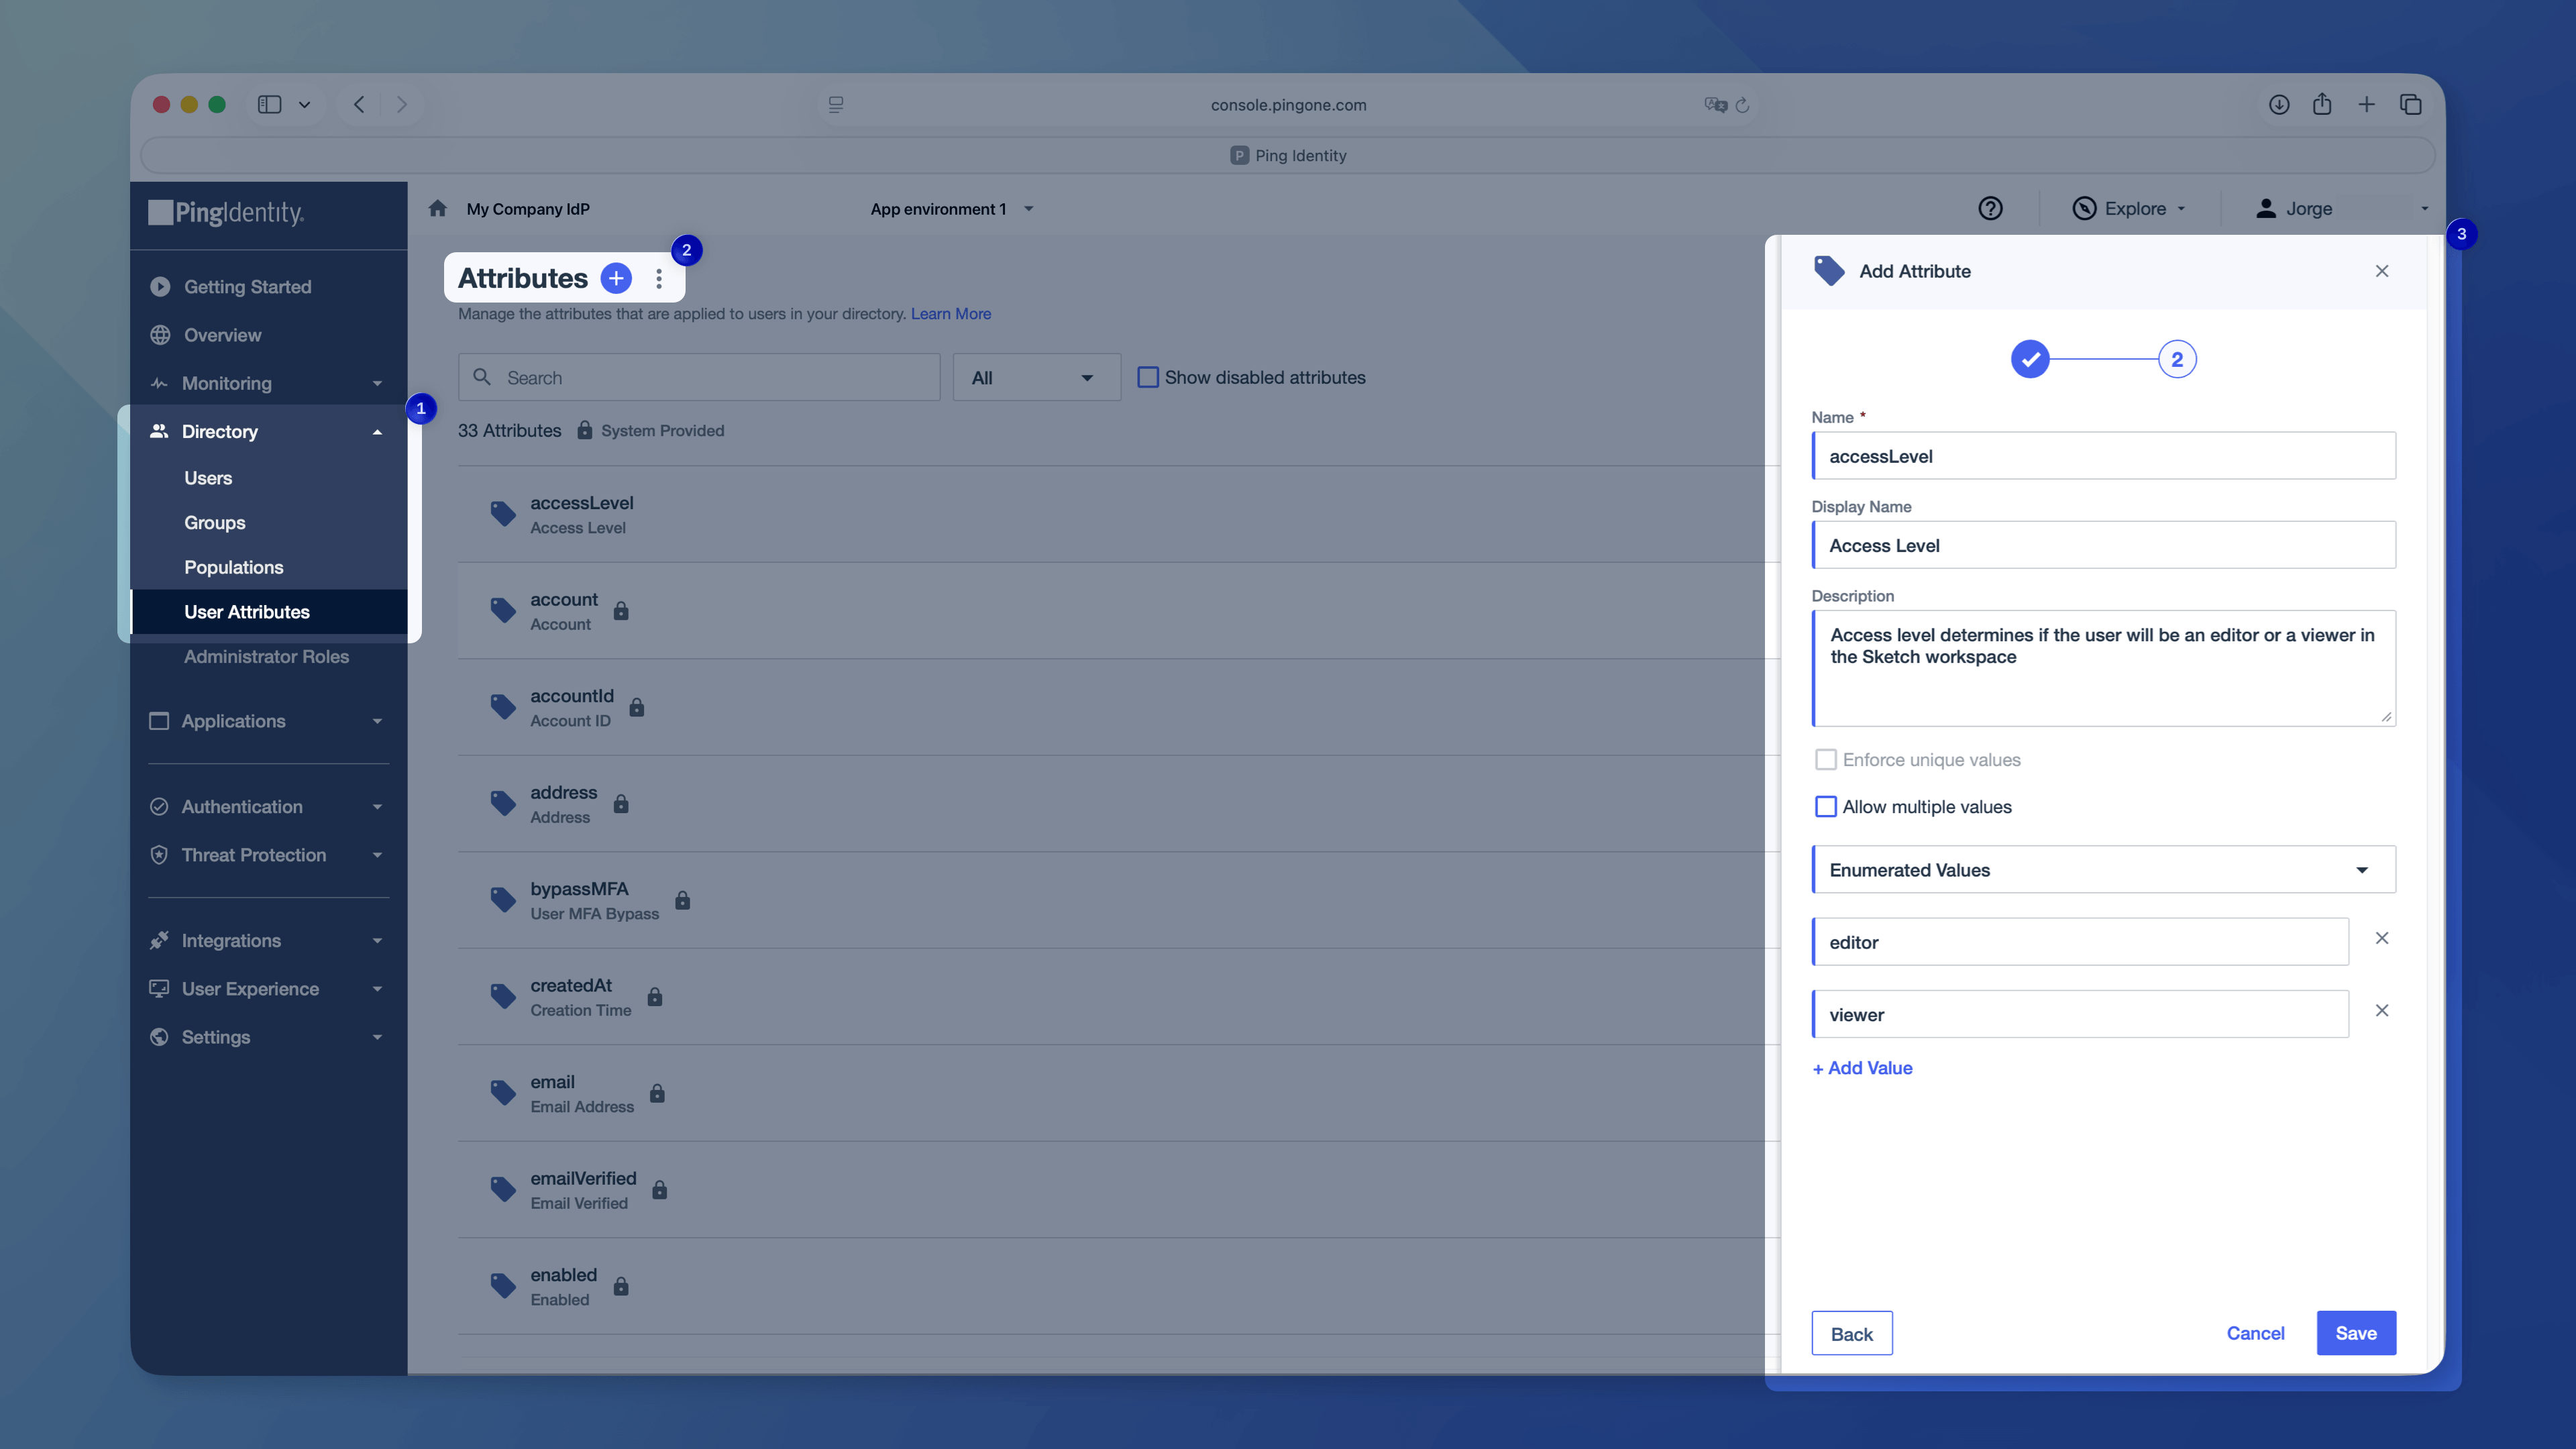Open Overview in the sidebar
This screenshot has height=1449, width=2576.
222,335
